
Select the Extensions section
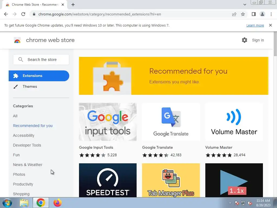pos(39,76)
